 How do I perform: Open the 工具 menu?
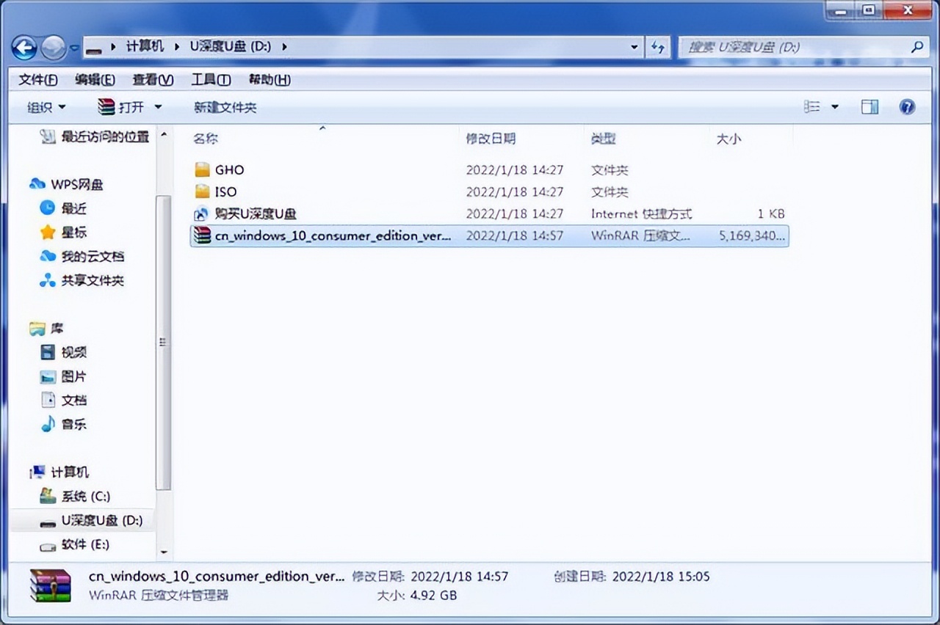pyautogui.click(x=211, y=80)
